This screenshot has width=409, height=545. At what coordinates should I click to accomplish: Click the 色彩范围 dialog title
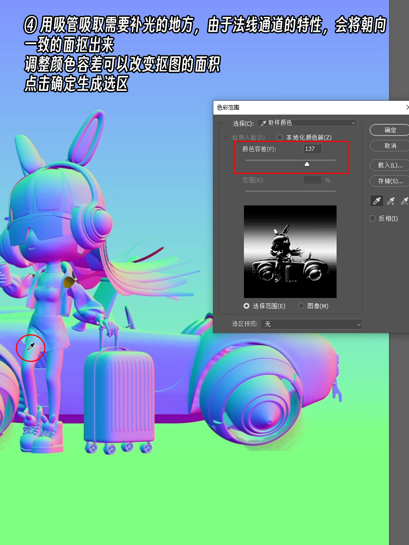point(228,108)
